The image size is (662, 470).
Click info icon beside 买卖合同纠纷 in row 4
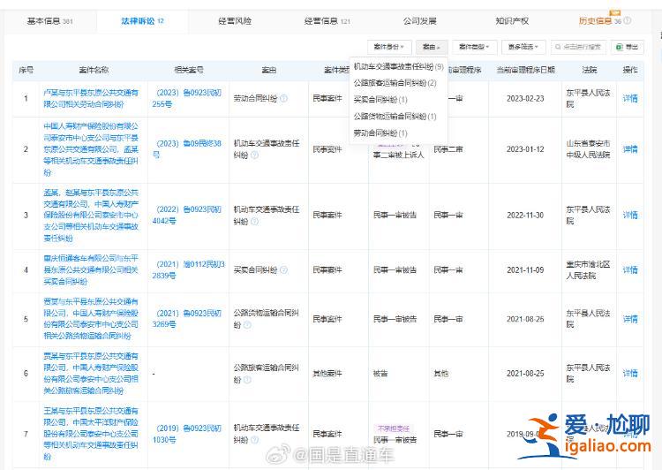pyautogui.click(x=283, y=269)
